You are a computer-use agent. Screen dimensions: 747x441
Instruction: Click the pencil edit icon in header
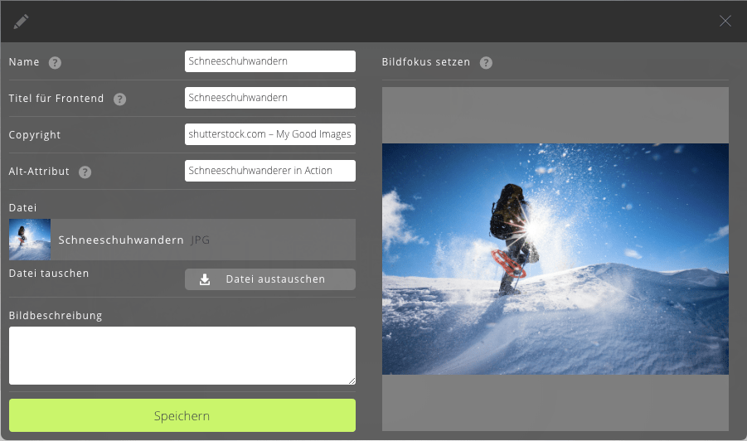coord(21,21)
